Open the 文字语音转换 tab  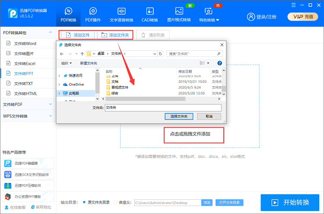pyautogui.click(x=121, y=15)
